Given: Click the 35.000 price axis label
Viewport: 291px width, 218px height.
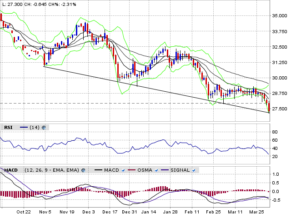Looking at the screenshot, I should [x=279, y=15].
